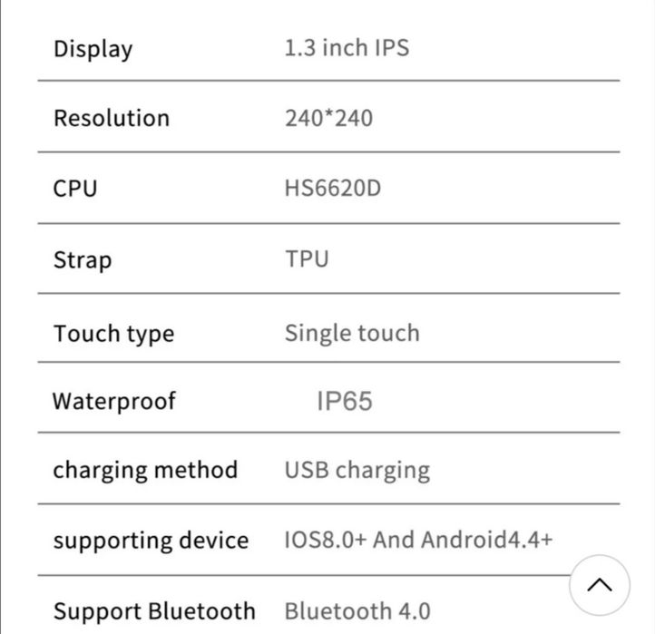The width and height of the screenshot is (655, 634).
Task: Select the Strap label
Action: coord(83,259)
